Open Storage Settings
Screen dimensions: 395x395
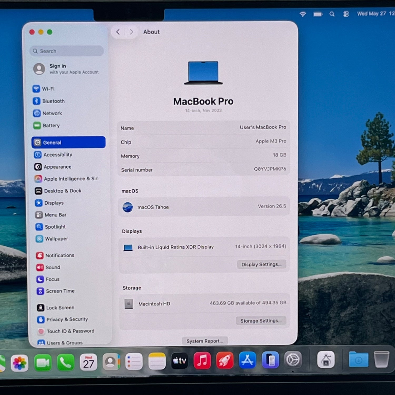coord(261,321)
